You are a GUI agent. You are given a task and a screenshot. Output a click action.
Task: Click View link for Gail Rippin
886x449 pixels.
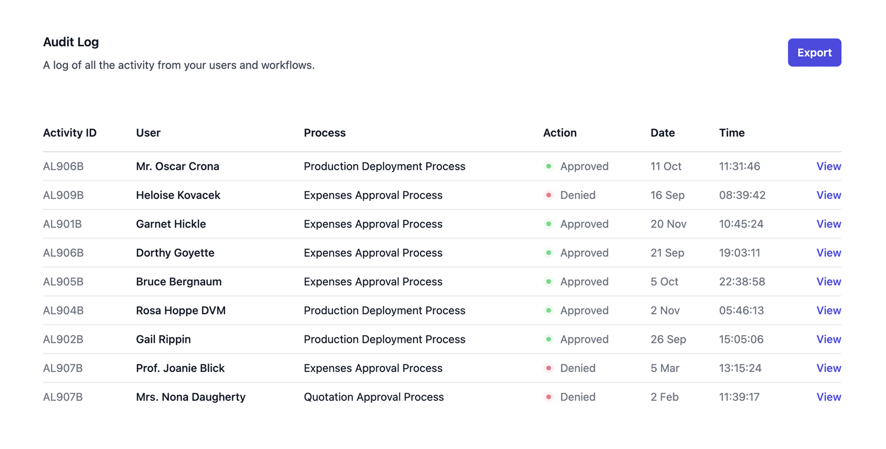pos(828,339)
